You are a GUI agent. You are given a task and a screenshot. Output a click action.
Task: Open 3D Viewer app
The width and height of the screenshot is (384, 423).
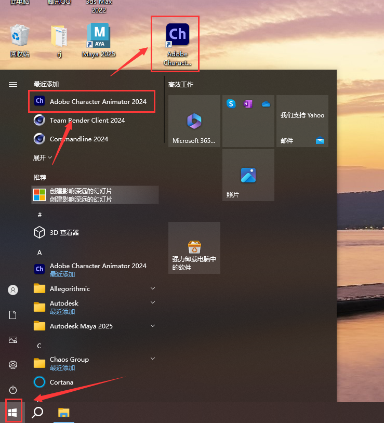(x=95, y=232)
